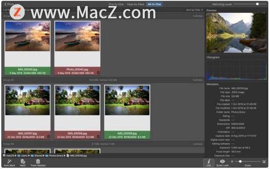The image size is (270, 169).
Task: Click the red IMG_00057.jpg label
Action: 28,135
